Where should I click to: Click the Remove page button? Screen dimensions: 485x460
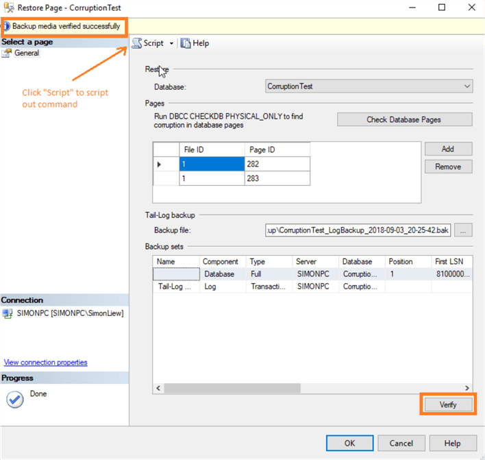(x=448, y=167)
